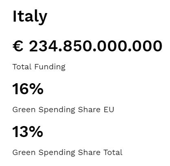Click the 234.850.000.000 funding amount
This screenshot has width=170, height=166.
[x=96, y=46]
